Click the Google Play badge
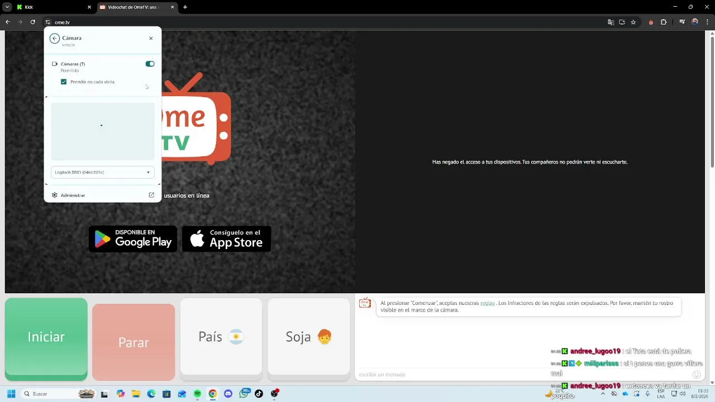Image resolution: width=715 pixels, height=402 pixels. (x=133, y=239)
